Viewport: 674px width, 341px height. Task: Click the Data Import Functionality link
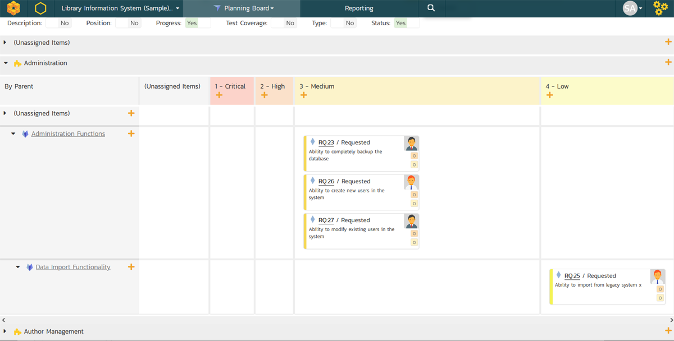[73, 268]
